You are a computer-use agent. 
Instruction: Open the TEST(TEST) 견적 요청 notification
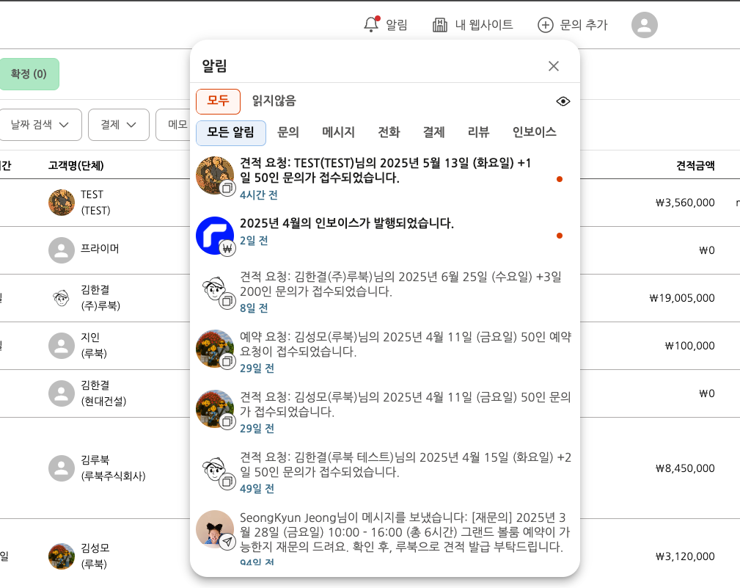(385, 170)
